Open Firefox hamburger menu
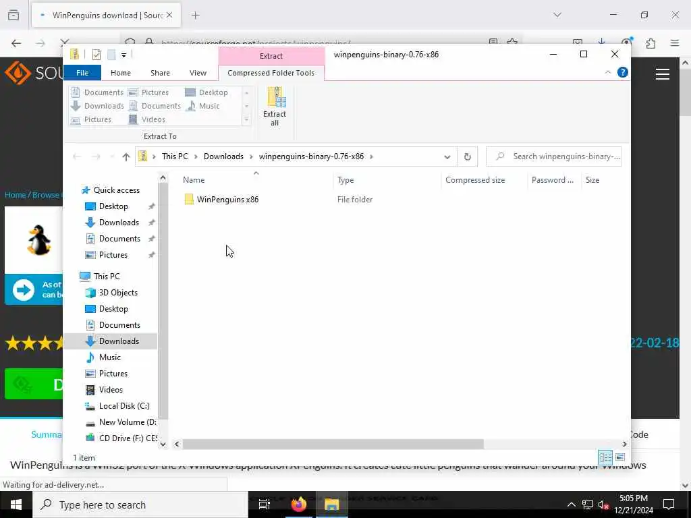Image resolution: width=691 pixels, height=518 pixels. click(674, 42)
